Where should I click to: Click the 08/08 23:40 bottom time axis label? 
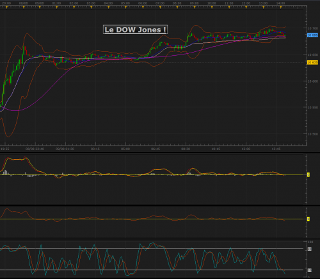click(x=35, y=149)
